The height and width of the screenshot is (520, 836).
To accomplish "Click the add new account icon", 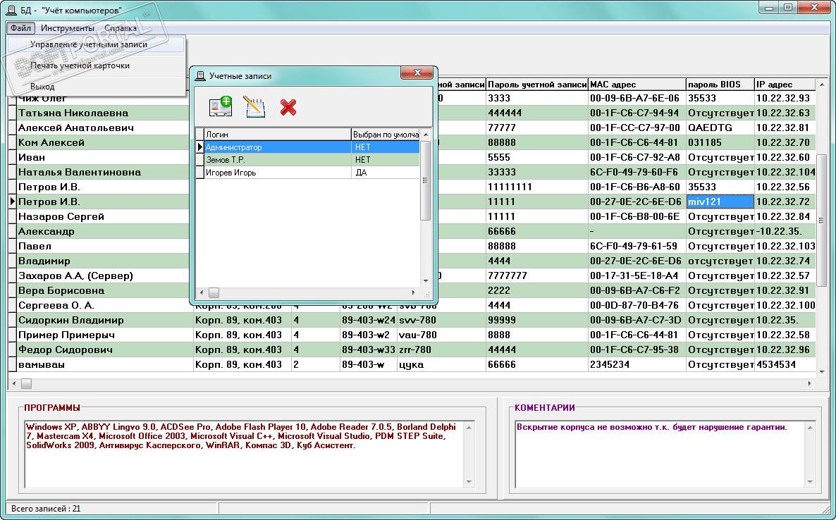I will (221, 107).
